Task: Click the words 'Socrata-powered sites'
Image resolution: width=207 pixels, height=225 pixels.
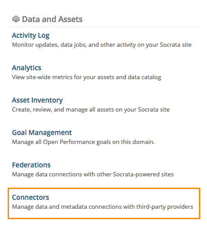Action: [143, 175]
